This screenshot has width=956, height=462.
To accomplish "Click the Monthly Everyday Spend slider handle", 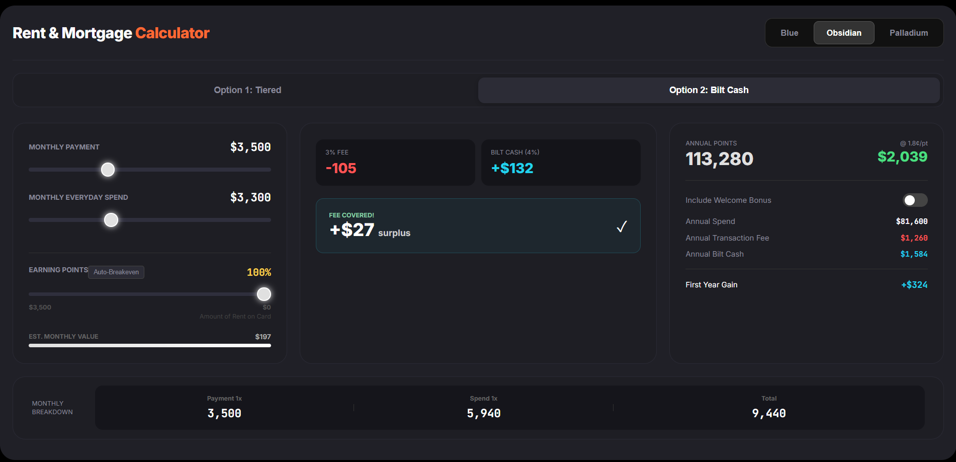I will click(111, 220).
